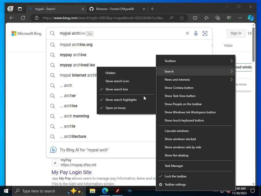The height and width of the screenshot is (196, 261).
Task: Open the Collections icon
Action: [x=218, y=18]
